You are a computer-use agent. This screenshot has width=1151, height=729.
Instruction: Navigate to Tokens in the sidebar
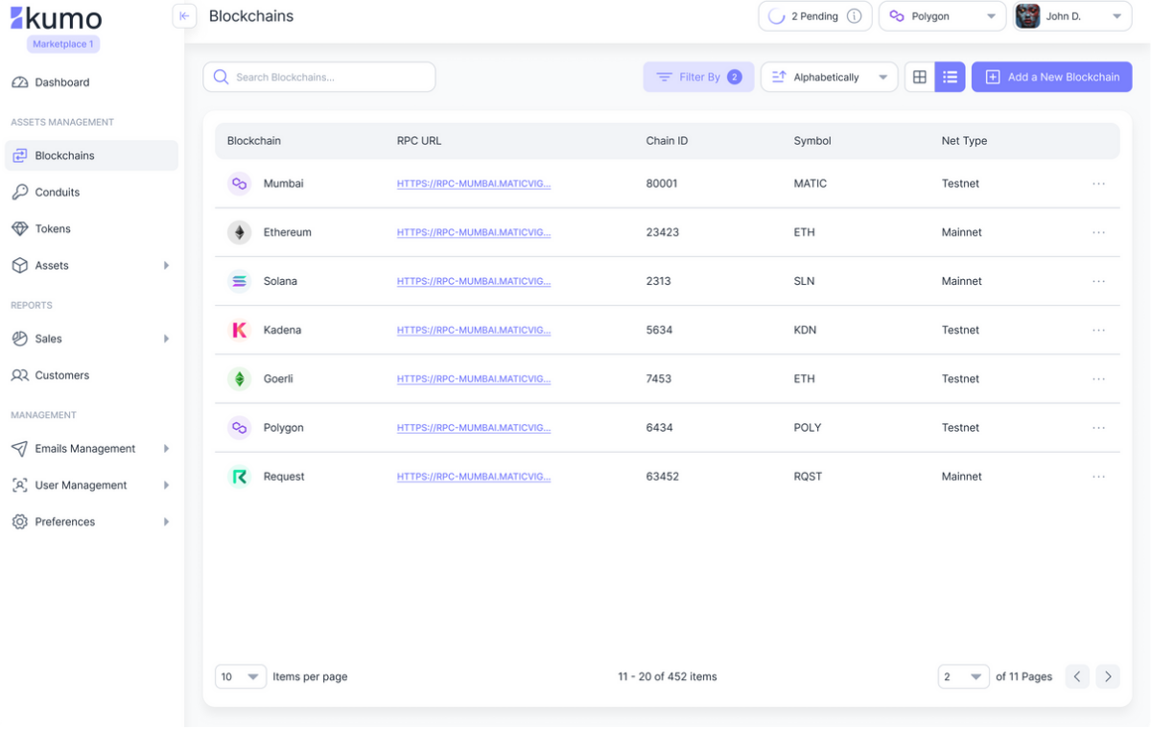(x=53, y=228)
